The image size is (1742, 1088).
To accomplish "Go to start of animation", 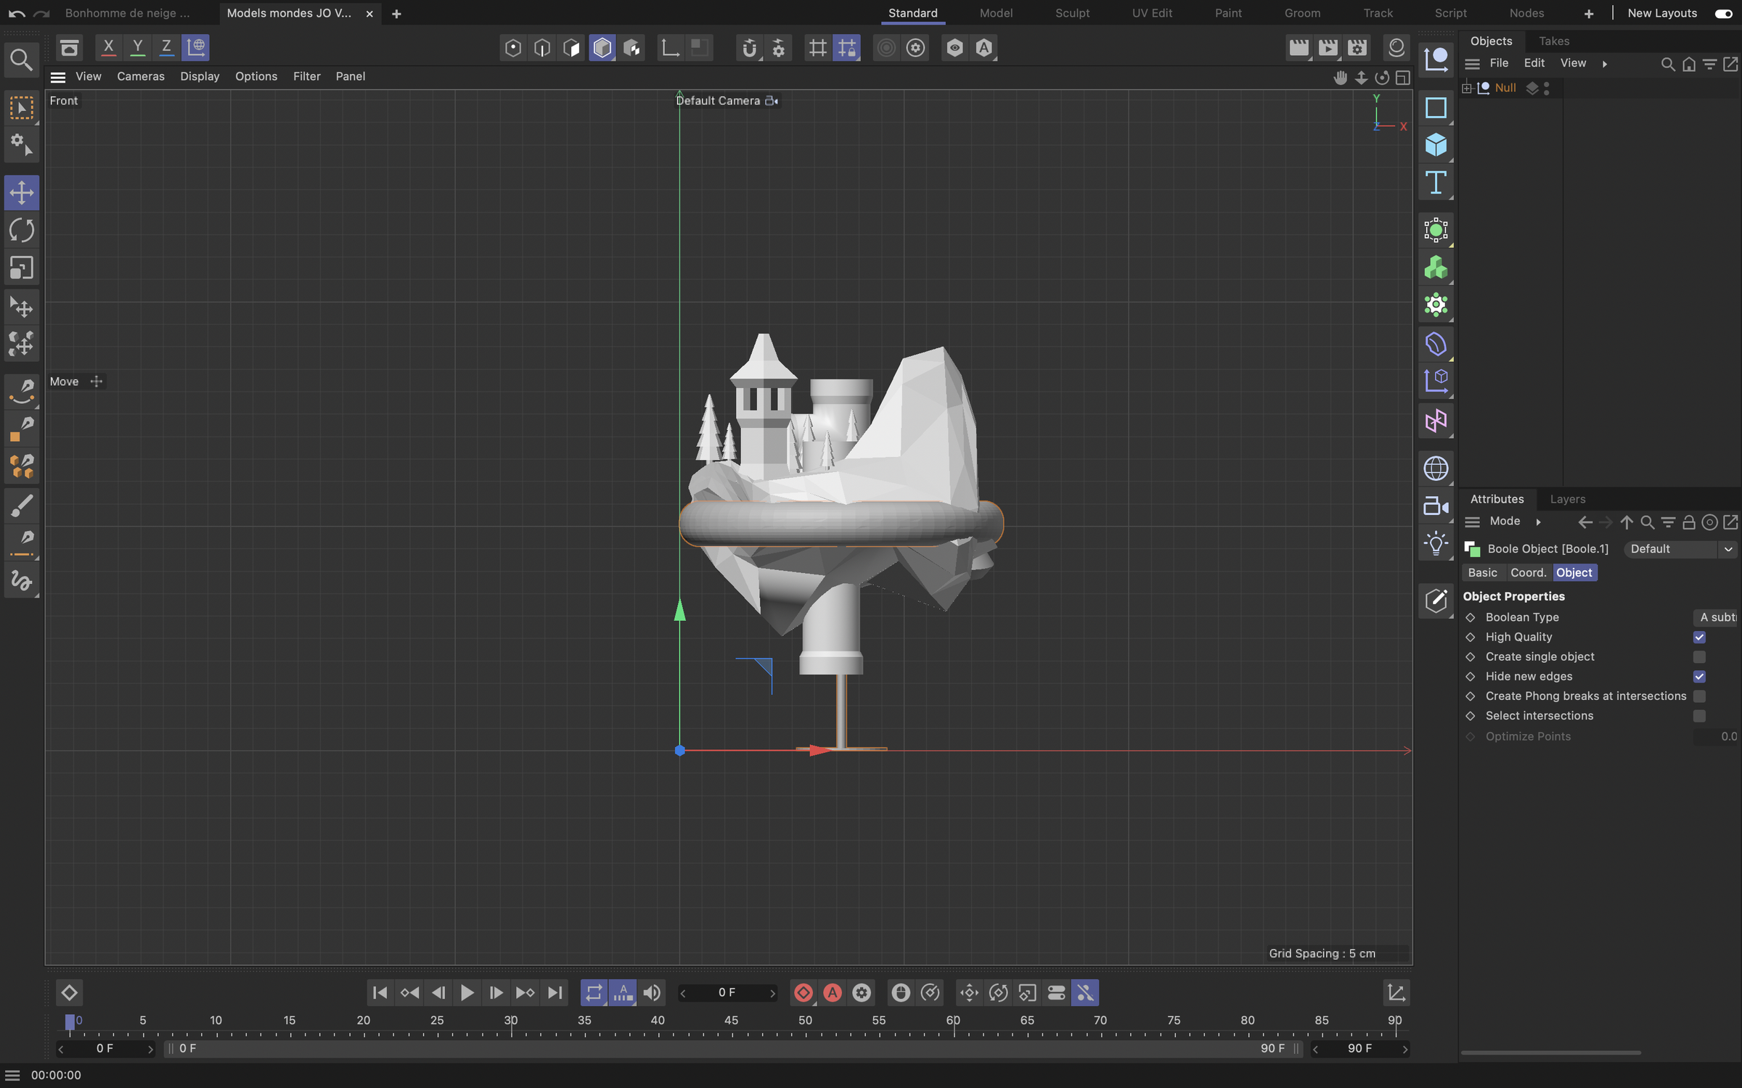I will point(379,992).
